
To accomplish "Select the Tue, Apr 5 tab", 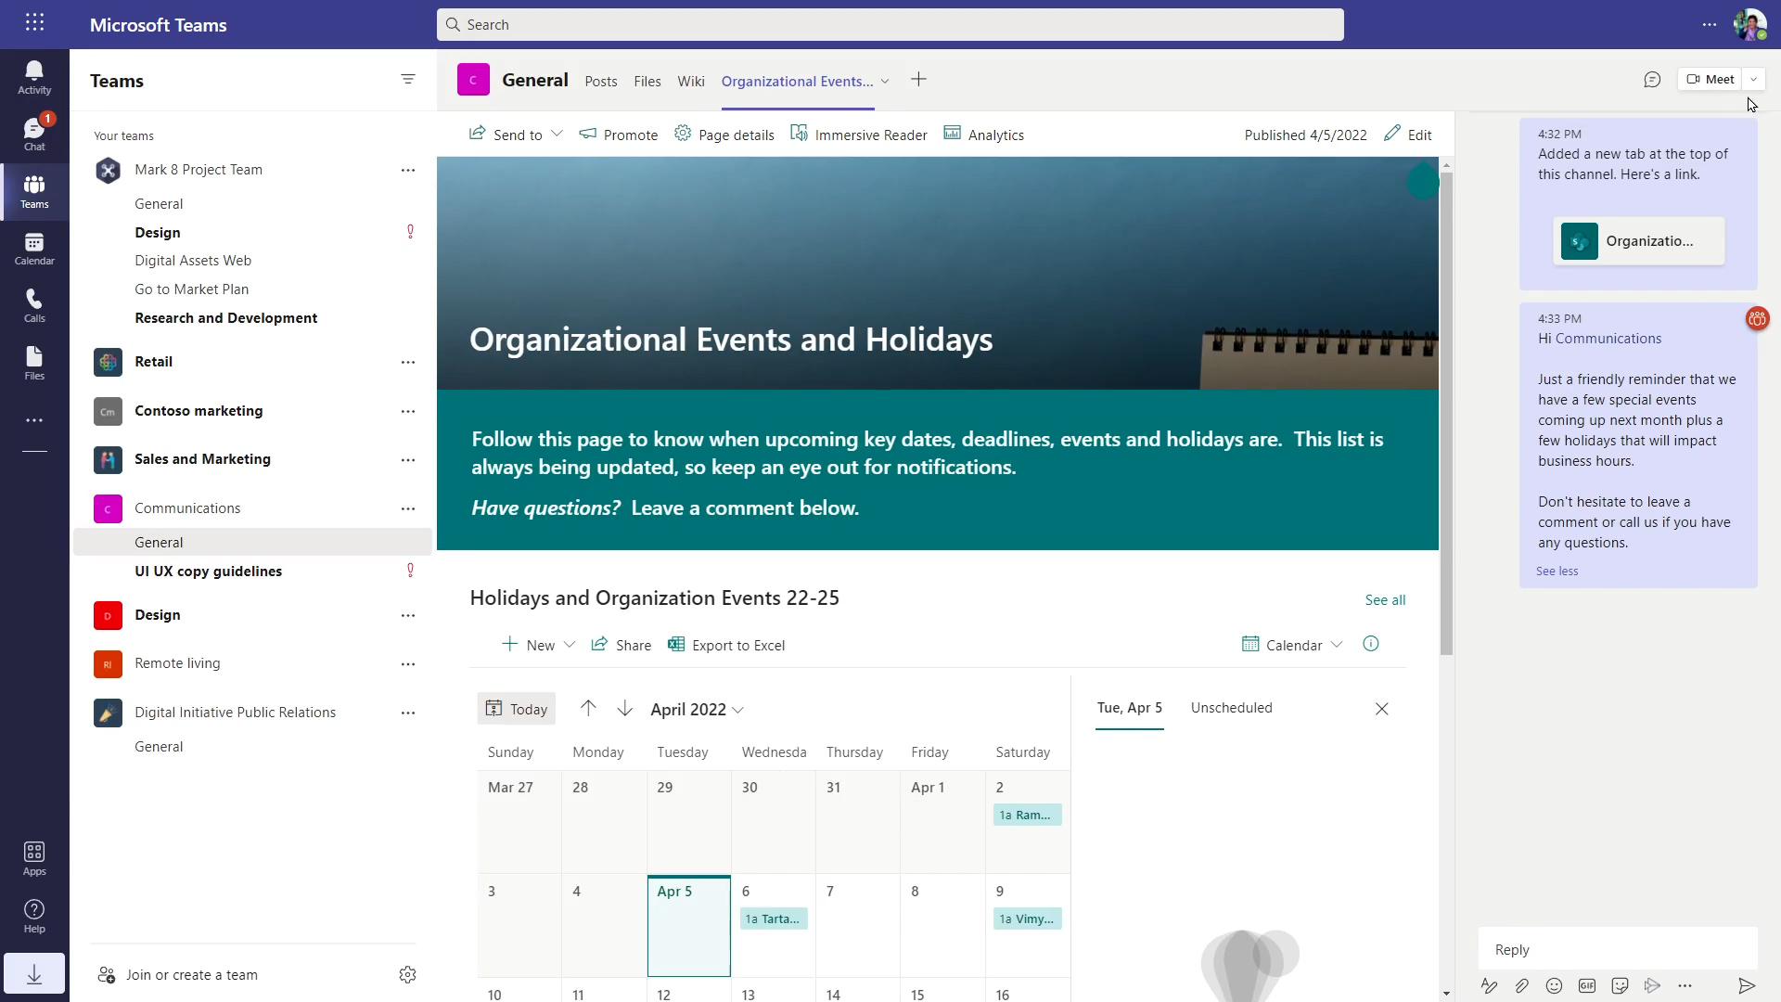I will [1130, 708].
